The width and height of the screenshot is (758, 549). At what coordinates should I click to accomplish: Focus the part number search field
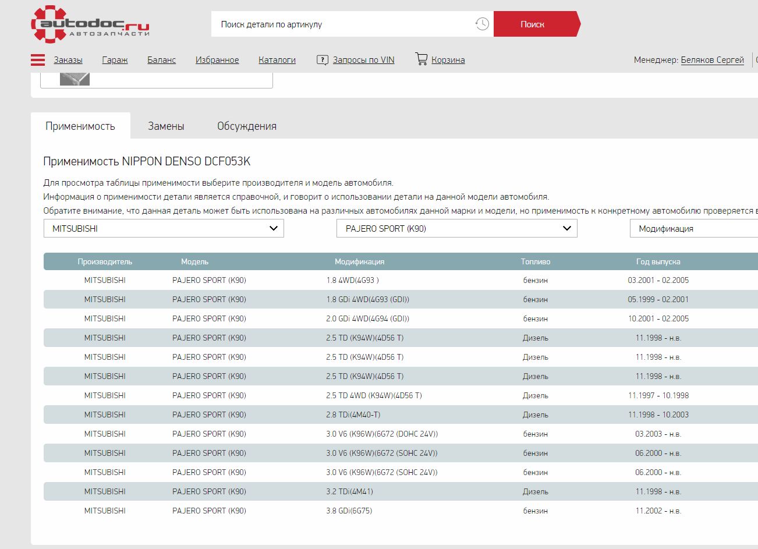(343, 24)
